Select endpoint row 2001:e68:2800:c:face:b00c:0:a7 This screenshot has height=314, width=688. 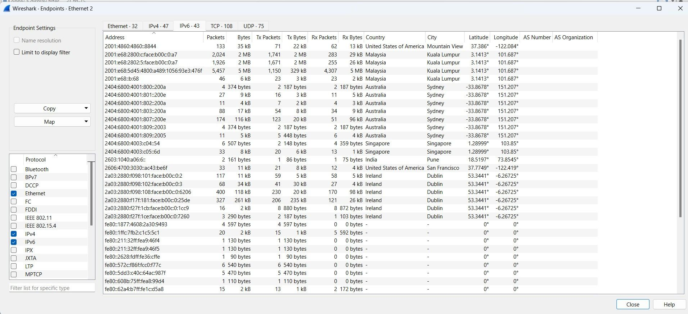tap(350, 55)
